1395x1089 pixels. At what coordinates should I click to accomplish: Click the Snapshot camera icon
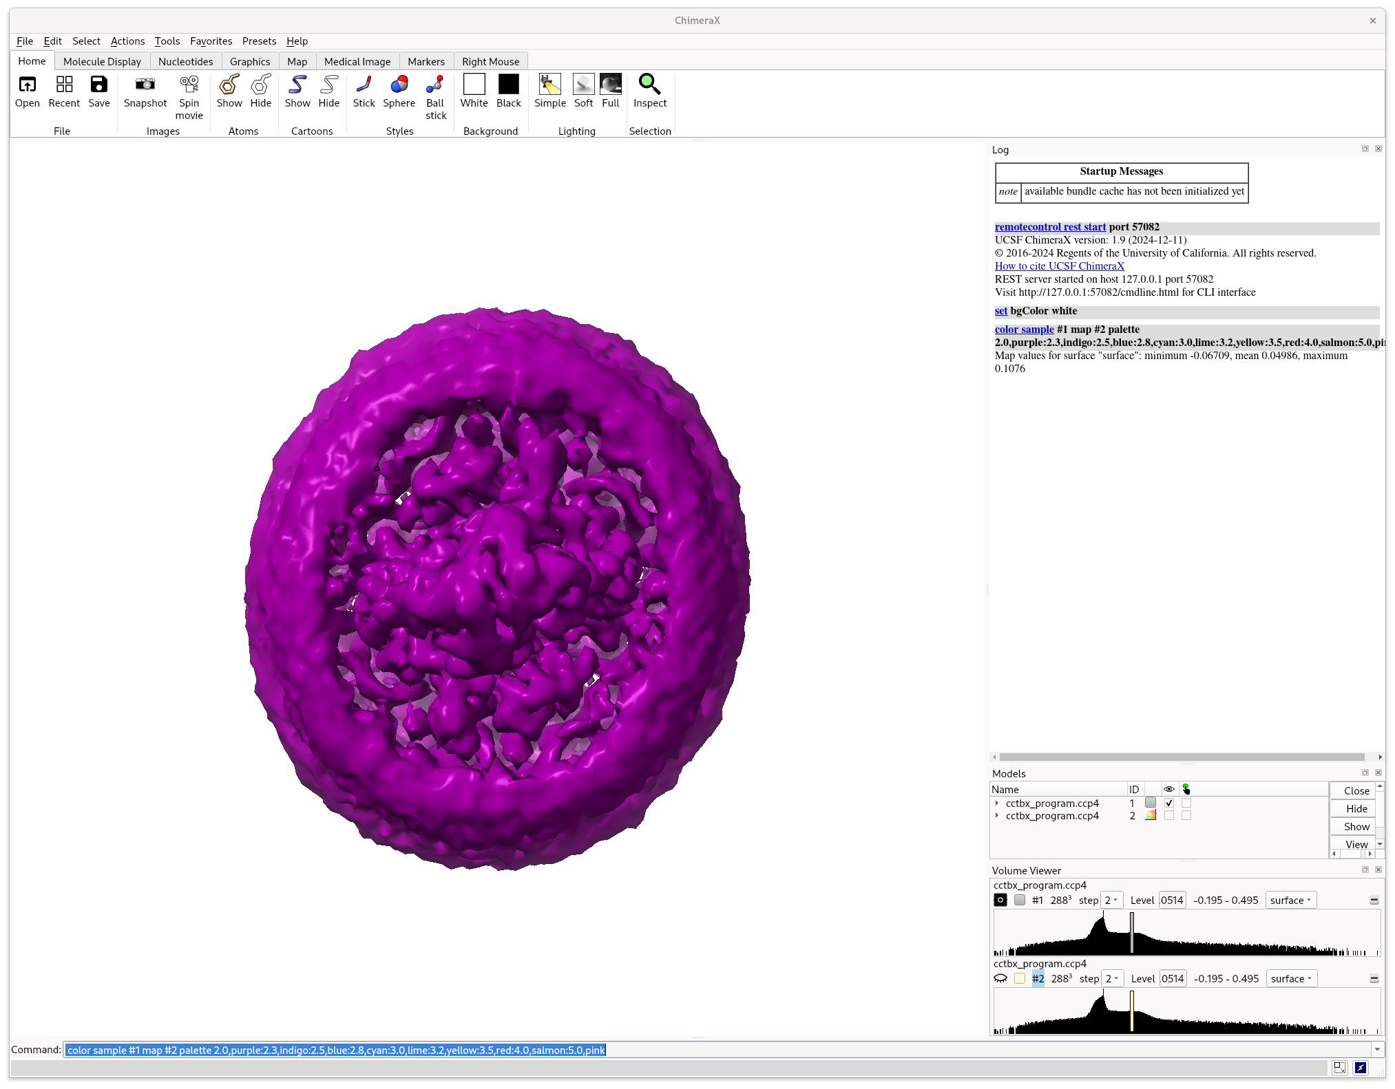[145, 85]
